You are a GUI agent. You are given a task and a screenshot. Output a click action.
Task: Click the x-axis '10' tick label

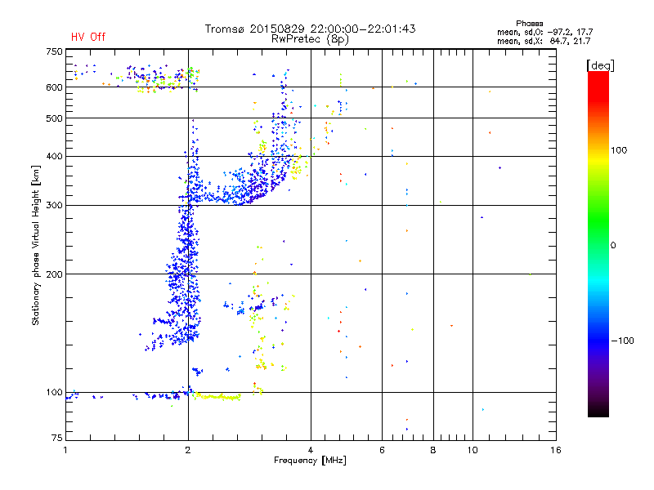pyautogui.click(x=473, y=450)
